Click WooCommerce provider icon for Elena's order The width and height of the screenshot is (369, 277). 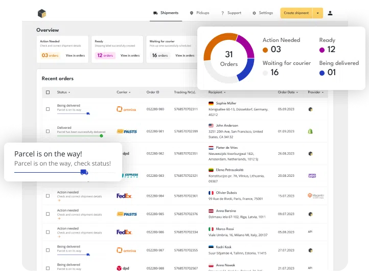(312, 175)
